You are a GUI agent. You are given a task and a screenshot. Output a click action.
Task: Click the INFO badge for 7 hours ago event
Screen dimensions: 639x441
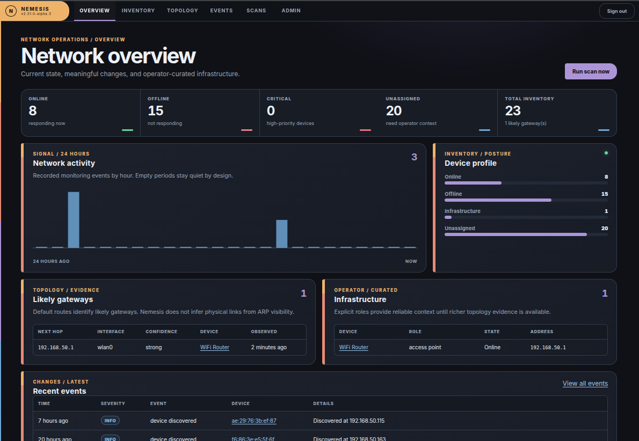tap(110, 421)
